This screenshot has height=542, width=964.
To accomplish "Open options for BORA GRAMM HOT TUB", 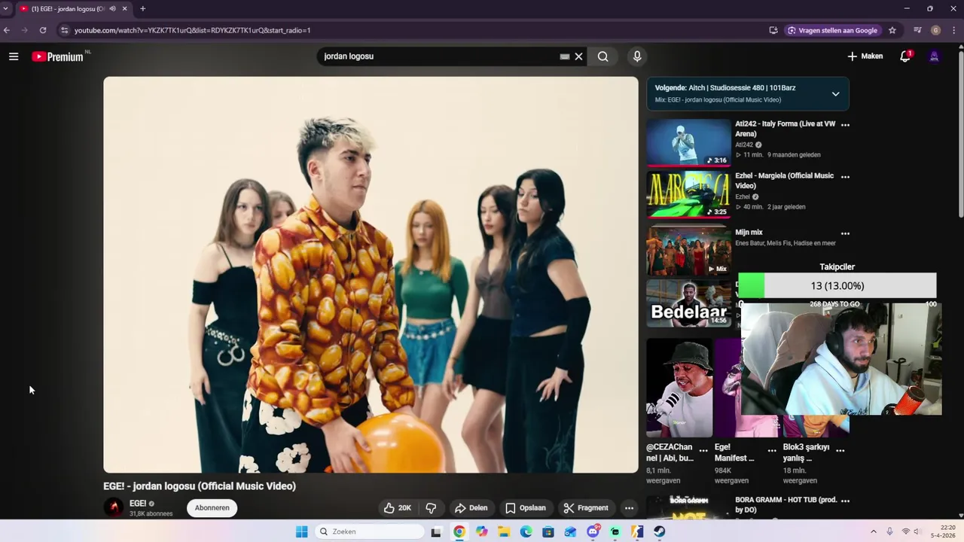I will [x=845, y=501].
